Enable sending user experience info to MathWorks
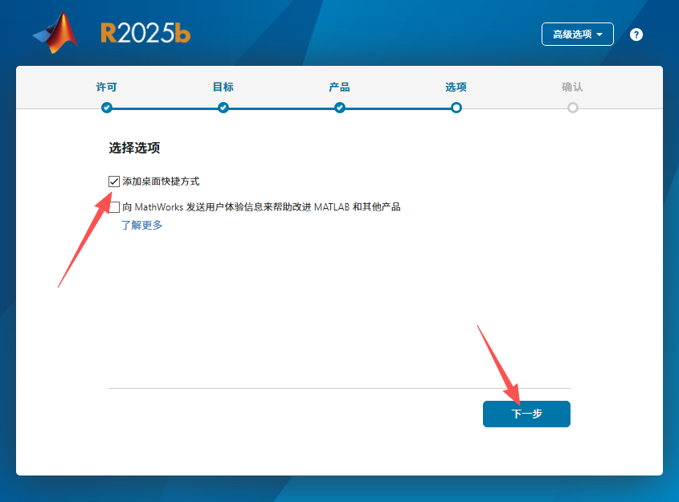Image resolution: width=679 pixels, height=502 pixels. click(112, 206)
